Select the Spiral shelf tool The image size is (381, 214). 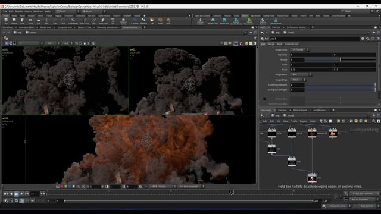pyautogui.click(x=160, y=21)
